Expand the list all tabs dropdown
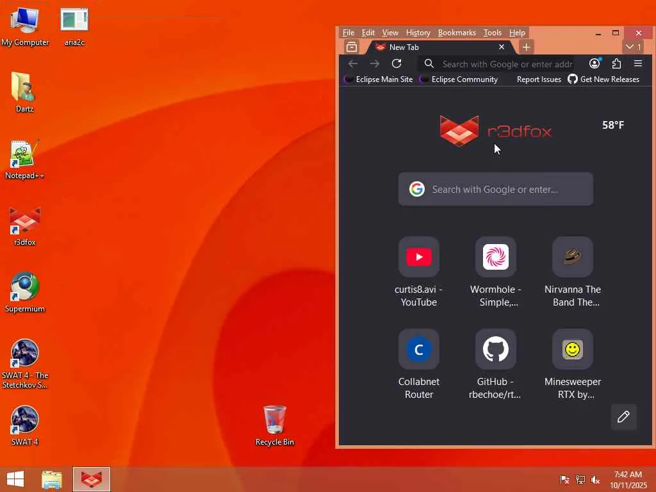The image size is (656, 492). (634, 47)
